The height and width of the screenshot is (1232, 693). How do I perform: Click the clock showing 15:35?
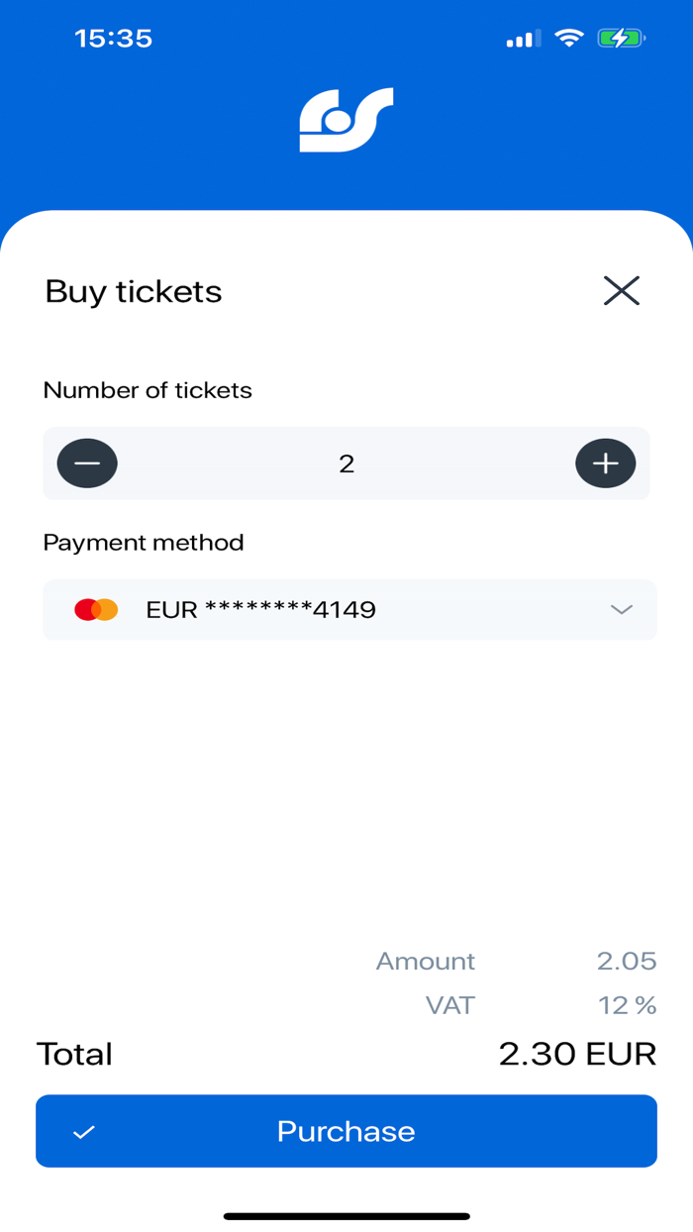[114, 38]
